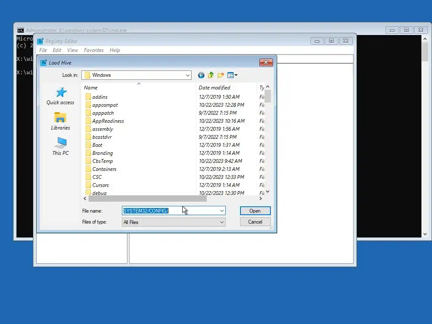Select the appcompat folder
This screenshot has width=432, height=324.
click(105, 105)
